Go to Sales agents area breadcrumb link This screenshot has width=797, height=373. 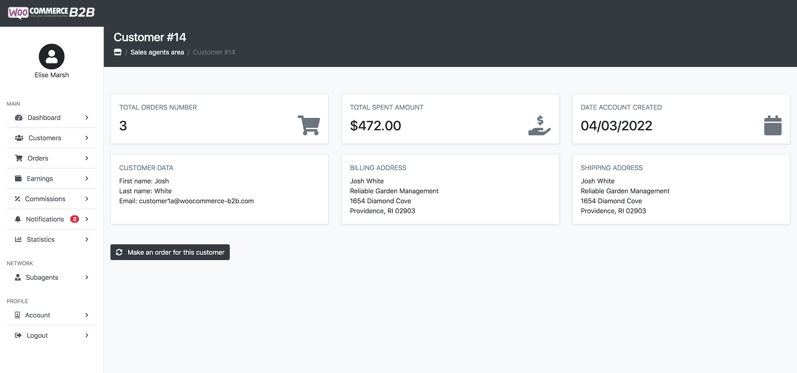157,52
